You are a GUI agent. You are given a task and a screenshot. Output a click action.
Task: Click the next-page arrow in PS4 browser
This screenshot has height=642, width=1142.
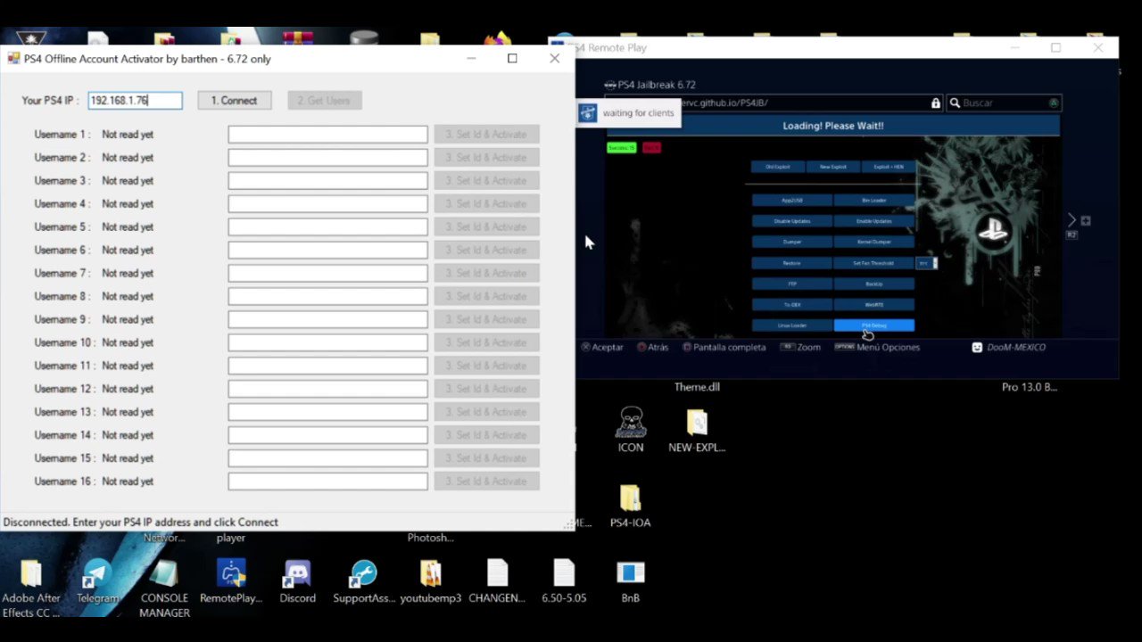(1072, 220)
